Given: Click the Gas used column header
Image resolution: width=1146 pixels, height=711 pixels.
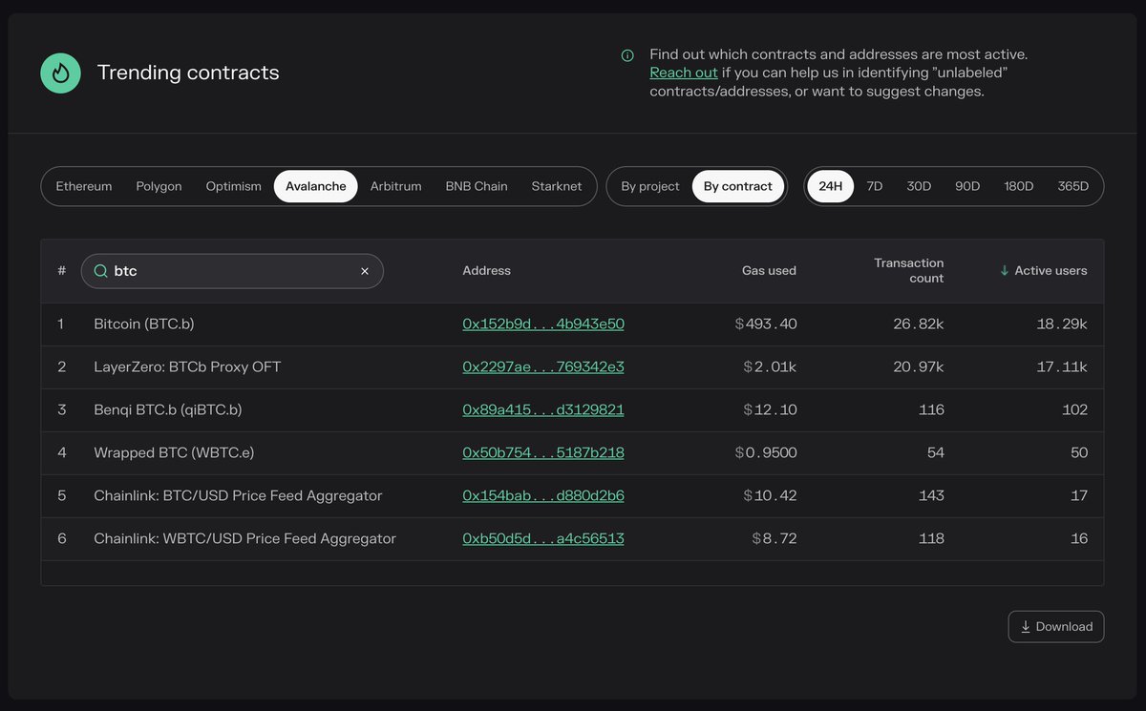Looking at the screenshot, I should point(769,271).
